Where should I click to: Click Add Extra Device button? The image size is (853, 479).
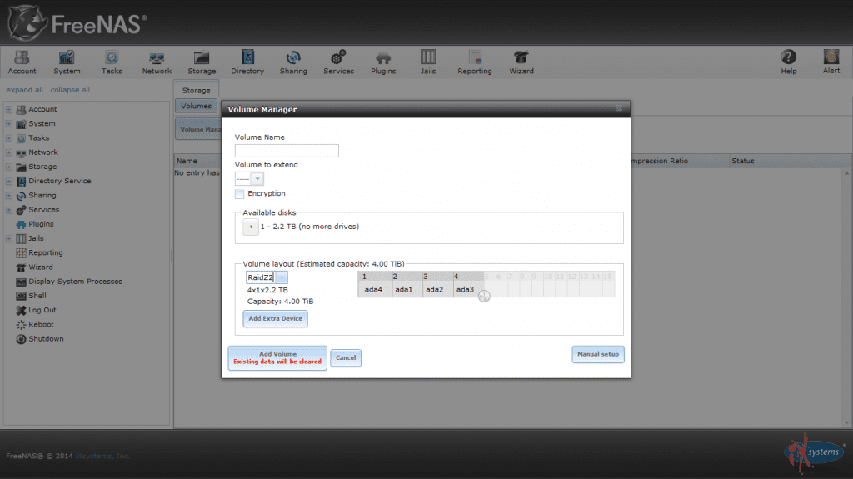[275, 318]
